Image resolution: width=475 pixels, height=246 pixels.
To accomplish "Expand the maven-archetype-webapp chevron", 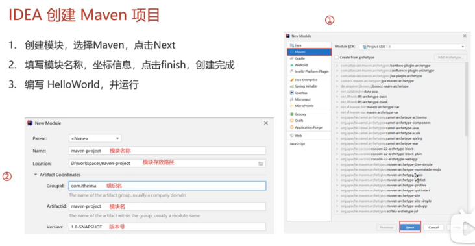I will (337, 206).
